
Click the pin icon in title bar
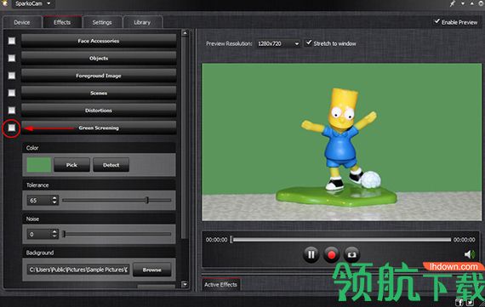453,3
